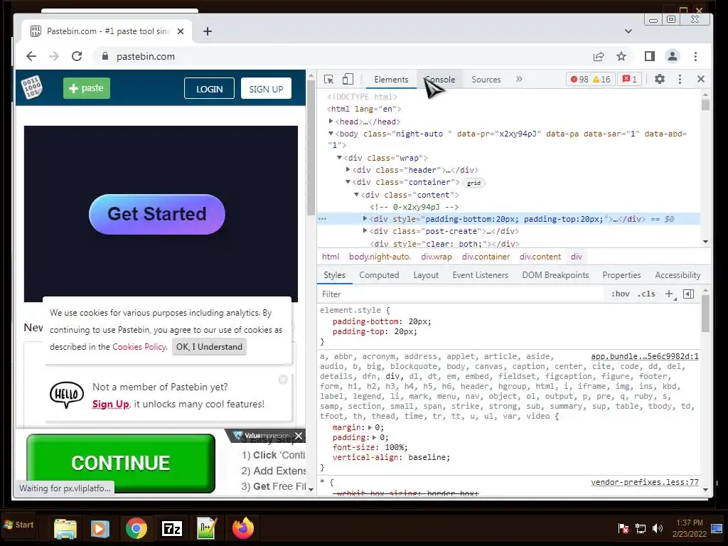This screenshot has width=728, height=546.
Task: Click the 16 warnings counter
Action: click(x=601, y=80)
